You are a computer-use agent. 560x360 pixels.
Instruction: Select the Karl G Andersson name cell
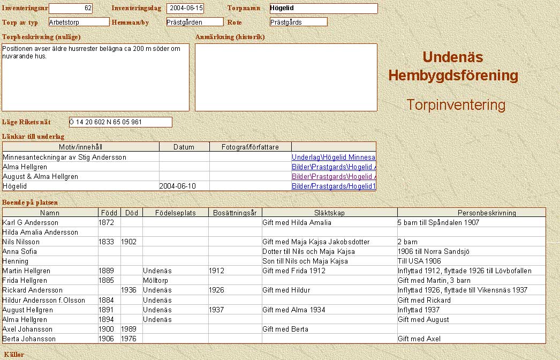tap(50, 223)
